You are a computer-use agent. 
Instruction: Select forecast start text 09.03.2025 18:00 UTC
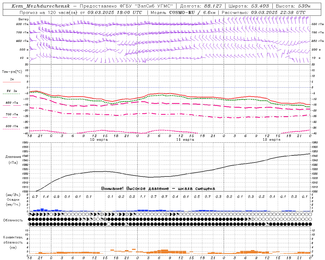tap(115, 12)
